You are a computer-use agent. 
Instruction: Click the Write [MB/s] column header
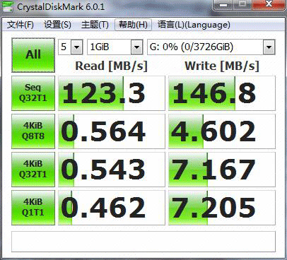pyautogui.click(x=222, y=66)
